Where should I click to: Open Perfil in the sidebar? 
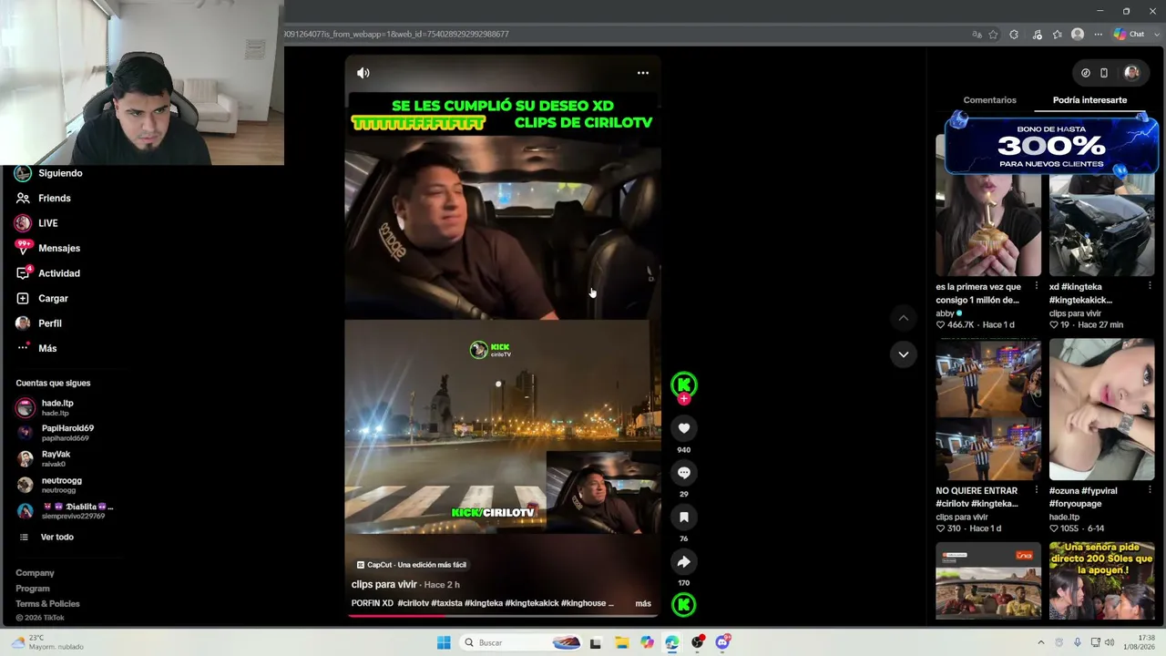(50, 323)
